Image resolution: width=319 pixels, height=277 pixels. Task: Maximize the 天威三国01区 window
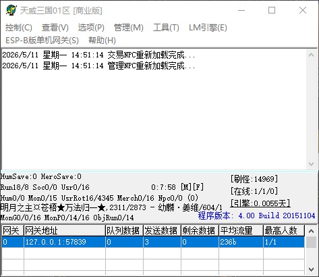pyautogui.click(x=272, y=10)
